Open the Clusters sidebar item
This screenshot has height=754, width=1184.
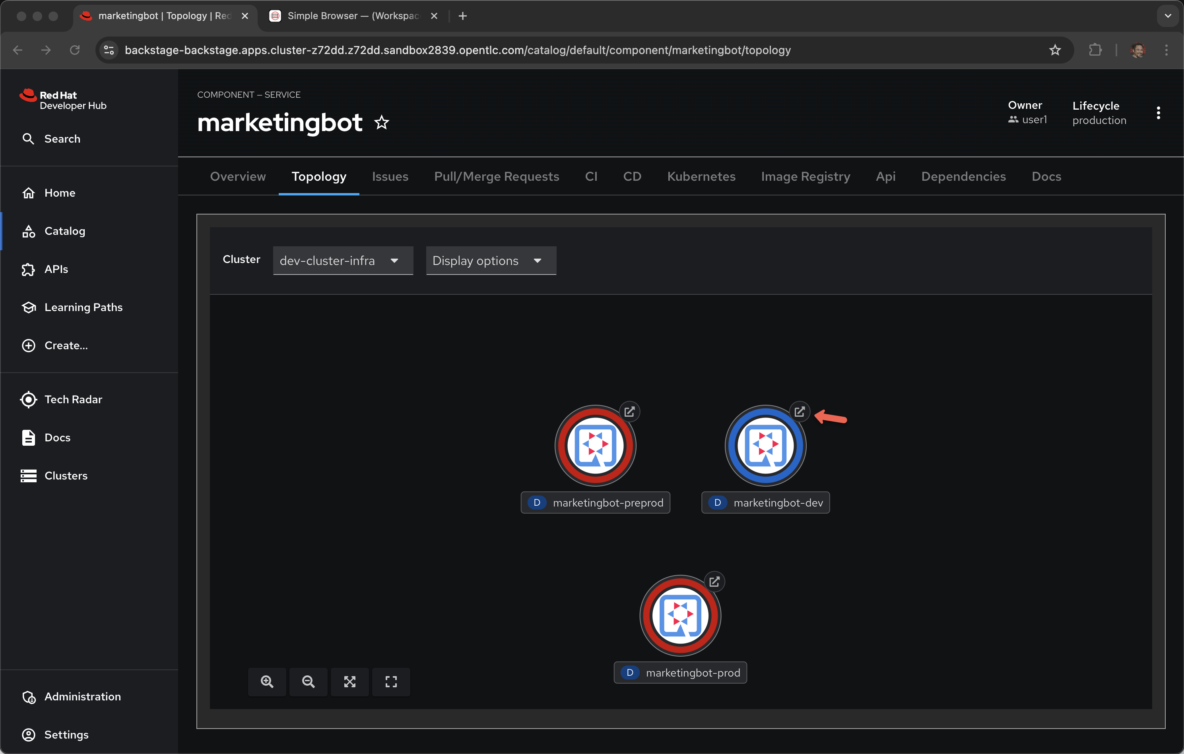pyautogui.click(x=66, y=476)
